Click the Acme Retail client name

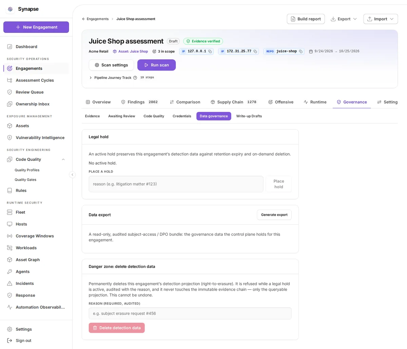tap(98, 52)
